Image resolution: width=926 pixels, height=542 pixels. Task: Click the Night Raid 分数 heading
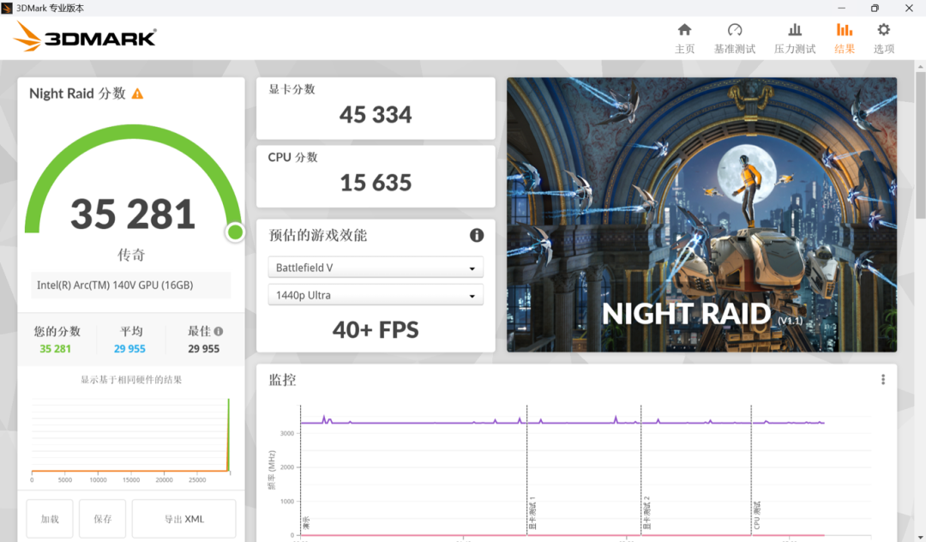point(77,93)
